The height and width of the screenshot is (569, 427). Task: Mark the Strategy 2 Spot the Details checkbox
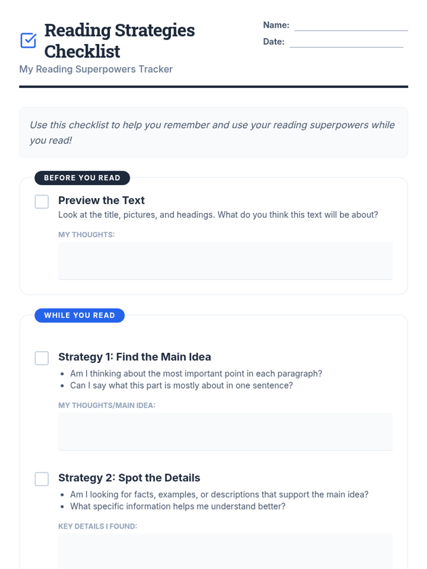tap(42, 479)
